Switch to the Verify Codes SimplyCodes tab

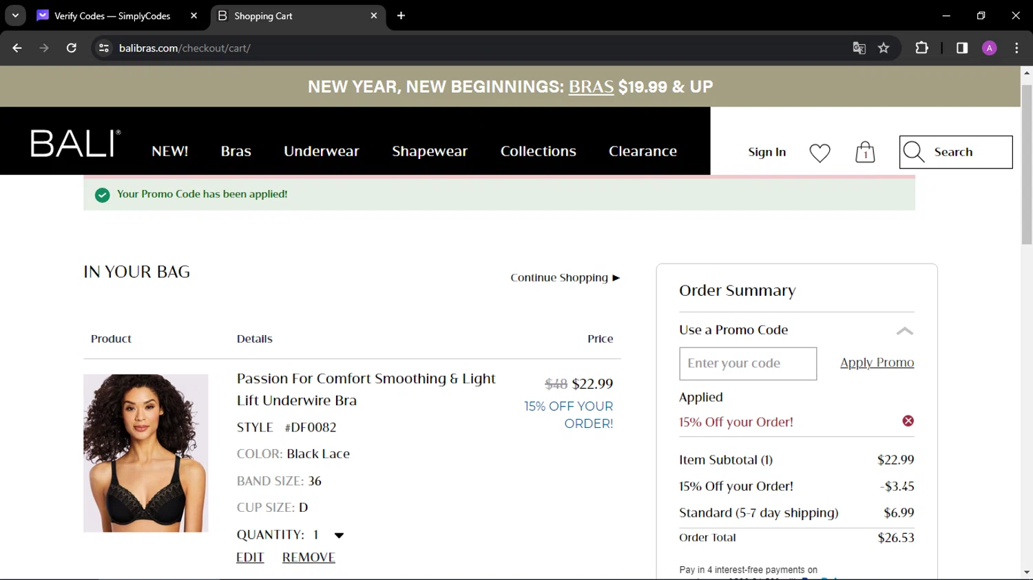[x=112, y=16]
